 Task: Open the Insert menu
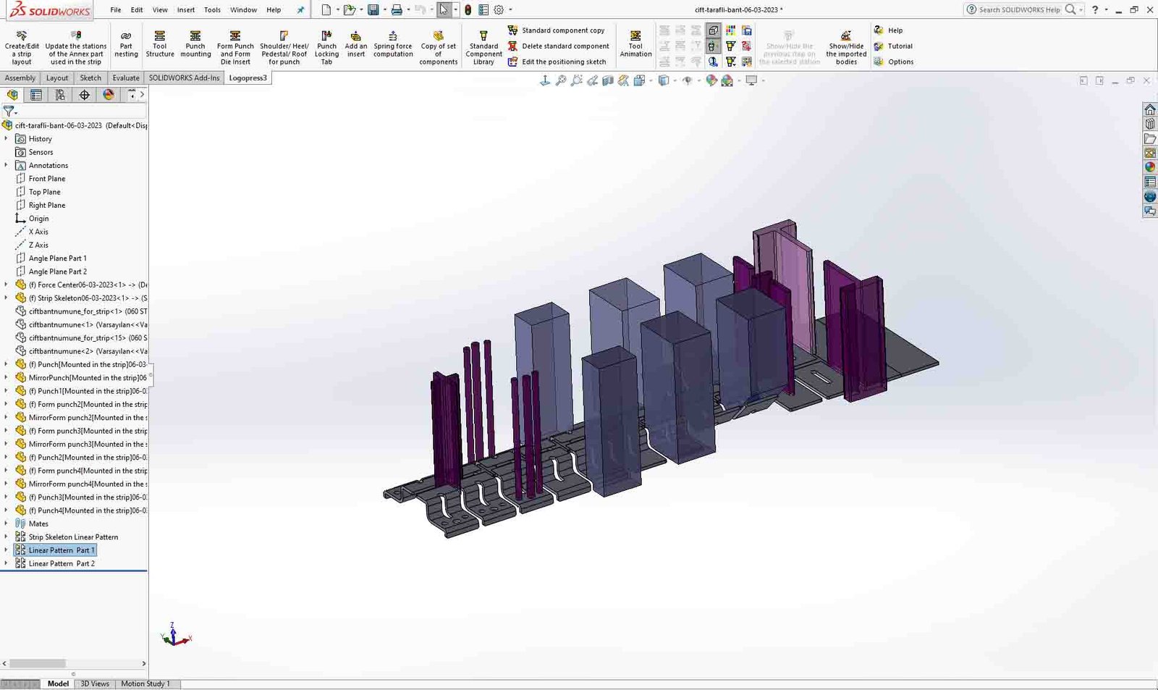tap(185, 10)
